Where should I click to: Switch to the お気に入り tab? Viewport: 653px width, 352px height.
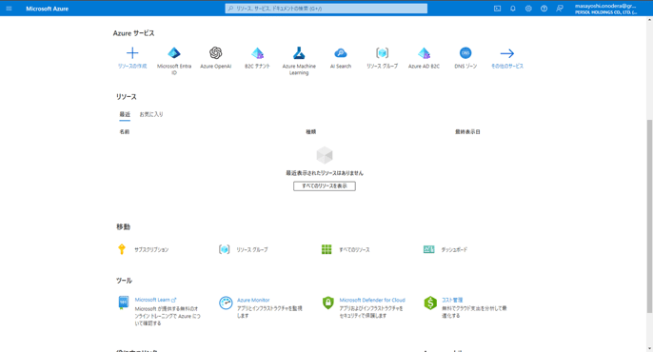(151, 114)
